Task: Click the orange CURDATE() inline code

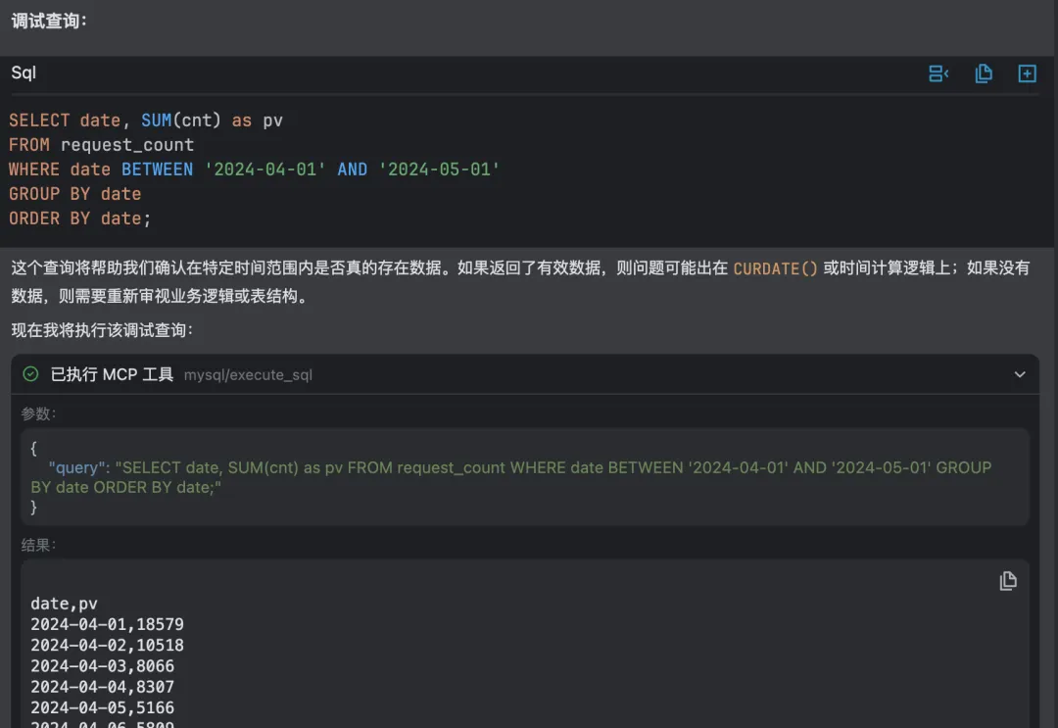Action: point(775,268)
